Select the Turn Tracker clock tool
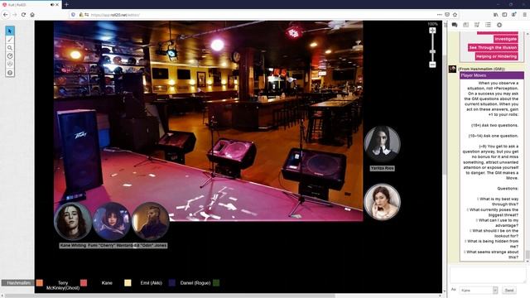The height and width of the screenshot is (298, 530). [10, 55]
